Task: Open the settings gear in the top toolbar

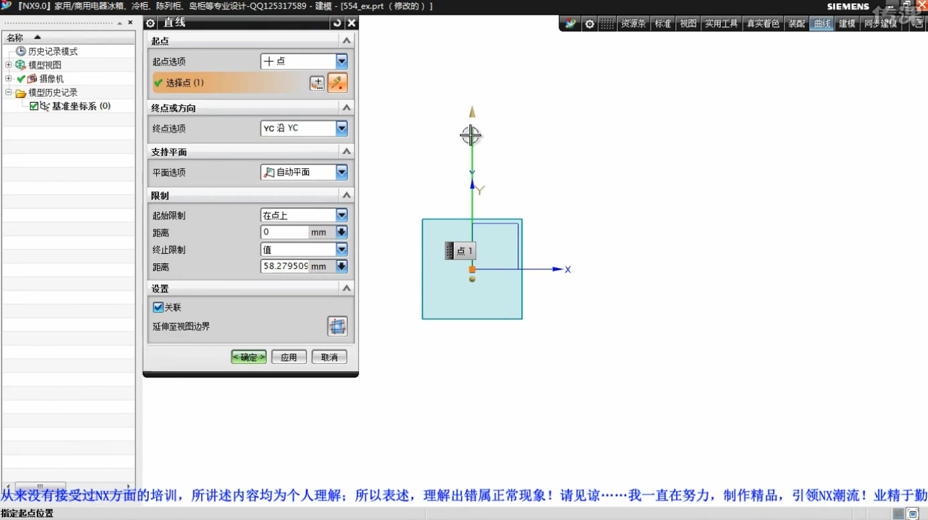Action: 589,23
